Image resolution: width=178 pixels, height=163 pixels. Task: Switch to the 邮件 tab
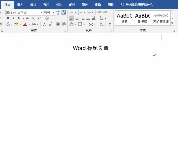click(x=72, y=5)
